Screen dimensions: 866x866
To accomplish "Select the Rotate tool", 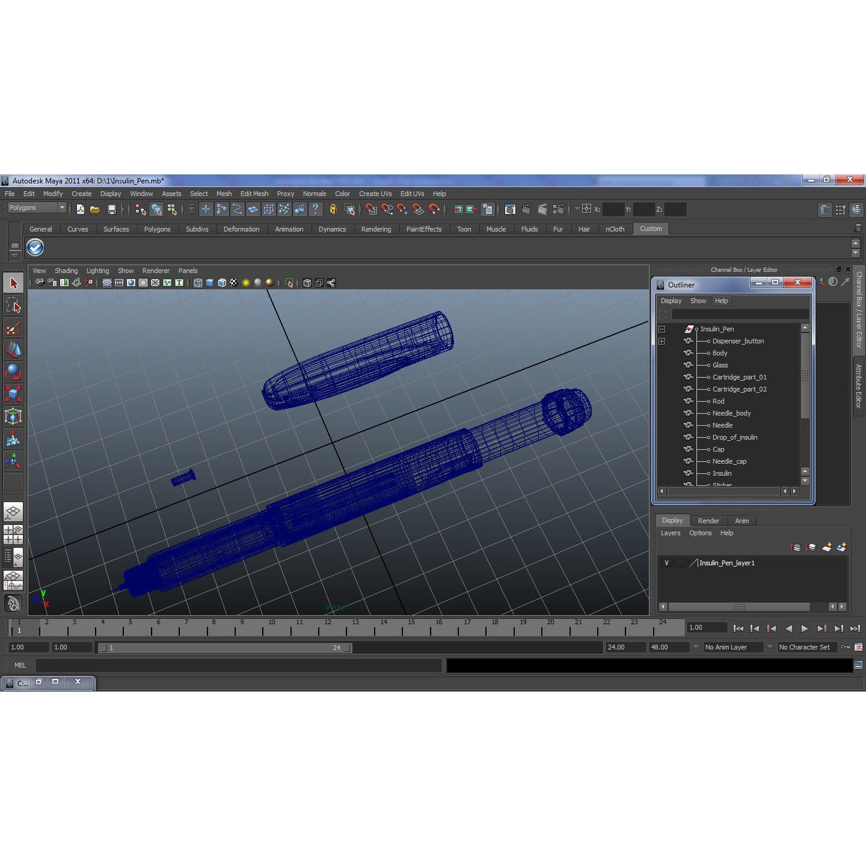I will (x=13, y=371).
